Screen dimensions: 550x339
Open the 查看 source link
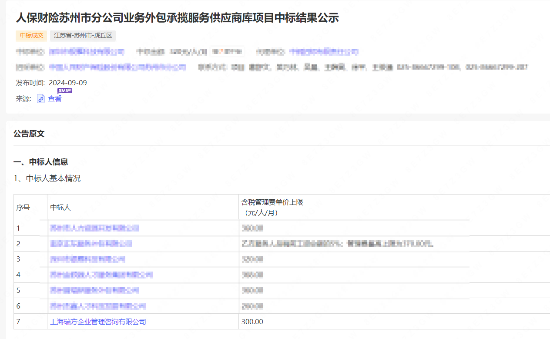(x=54, y=99)
